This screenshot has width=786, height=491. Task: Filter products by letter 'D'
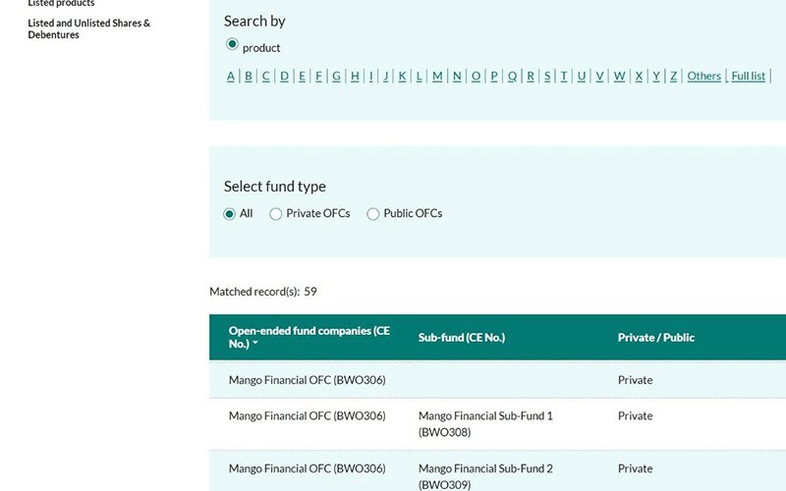click(284, 76)
